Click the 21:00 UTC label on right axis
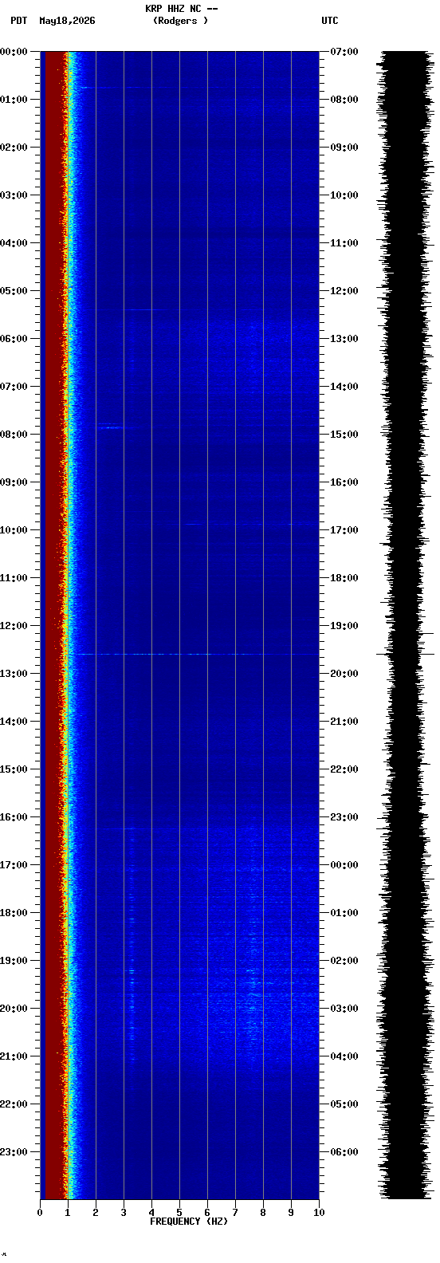Image resolution: width=440 pixels, height=1263 pixels. (344, 722)
